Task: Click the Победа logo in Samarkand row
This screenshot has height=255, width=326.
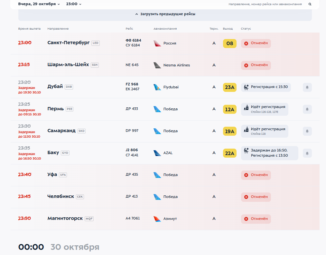Action: (157, 131)
